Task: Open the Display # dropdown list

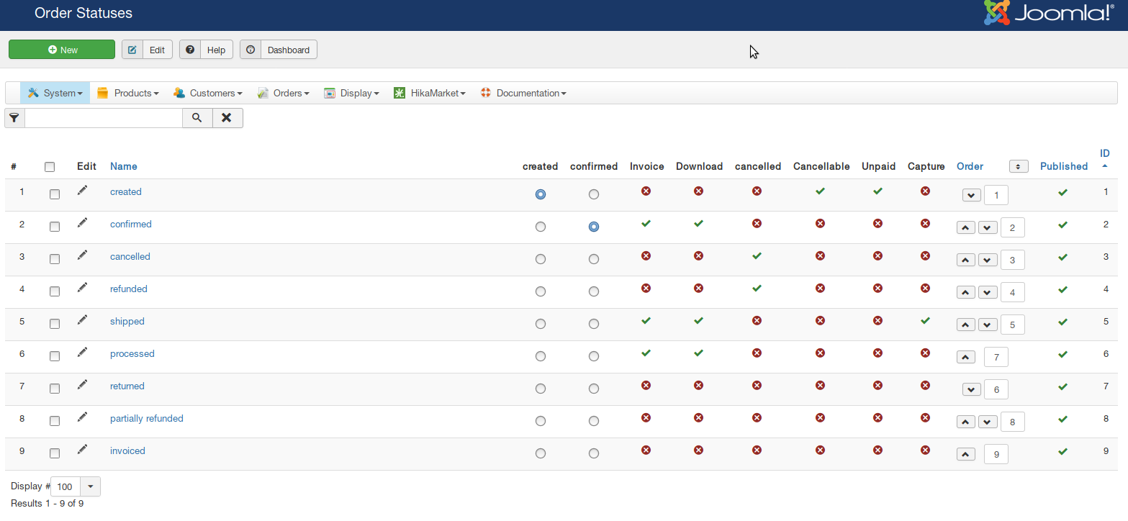Action: [90, 486]
